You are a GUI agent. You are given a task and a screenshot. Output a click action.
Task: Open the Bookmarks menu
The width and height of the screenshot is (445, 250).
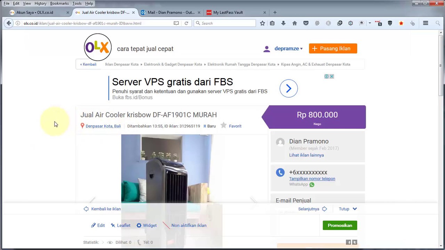click(59, 3)
